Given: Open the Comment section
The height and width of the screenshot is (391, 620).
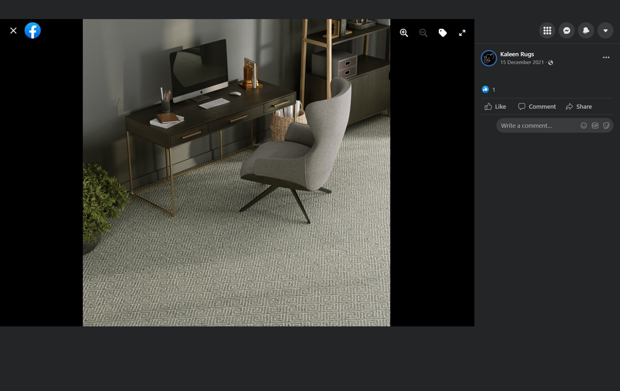Looking at the screenshot, I should [x=537, y=106].
